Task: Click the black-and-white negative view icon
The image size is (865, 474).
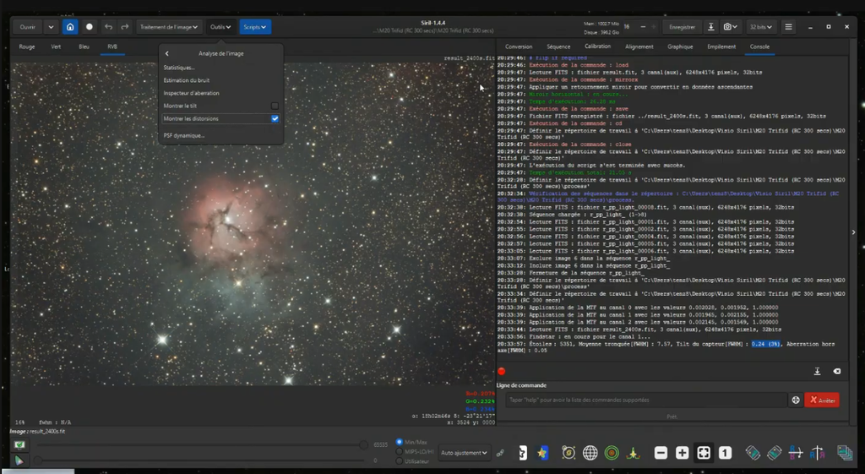Action: point(522,453)
